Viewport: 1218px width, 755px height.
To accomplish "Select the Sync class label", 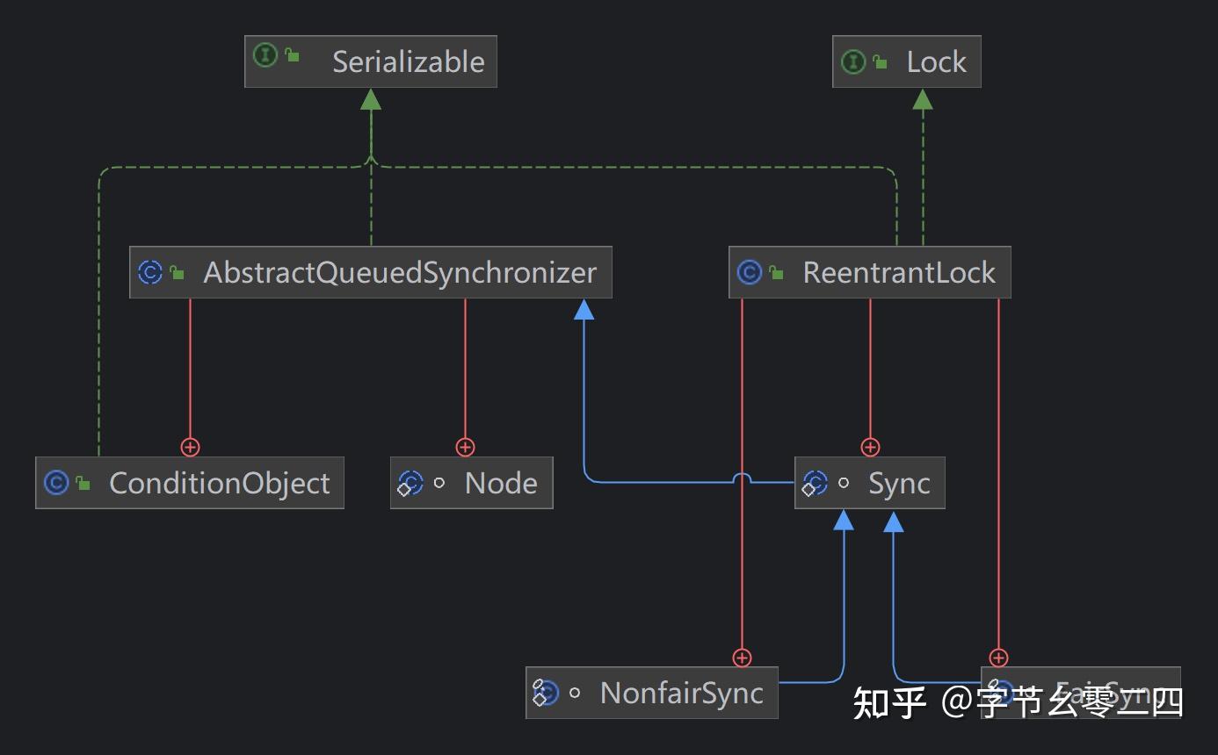I will (x=899, y=483).
